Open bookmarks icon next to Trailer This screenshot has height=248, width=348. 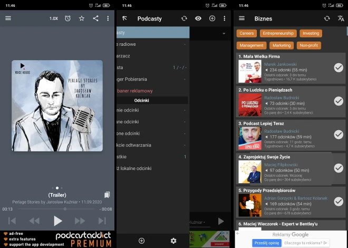(x=107, y=195)
